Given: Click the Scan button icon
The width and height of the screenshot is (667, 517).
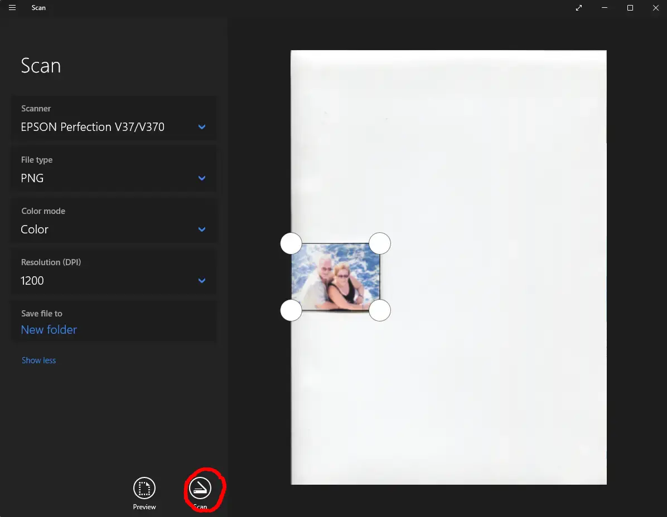Looking at the screenshot, I should tap(200, 488).
